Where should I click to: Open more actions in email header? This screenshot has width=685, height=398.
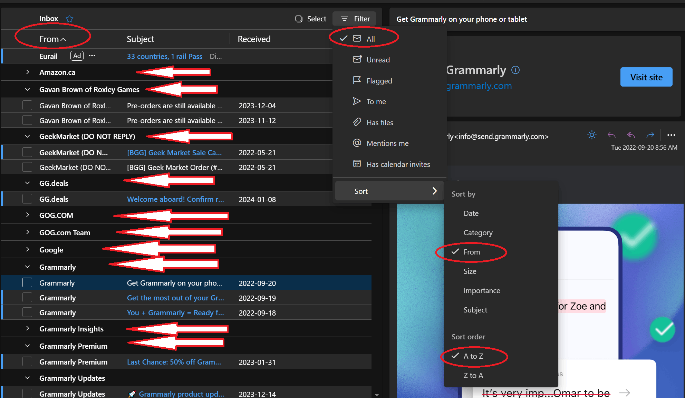point(671,135)
